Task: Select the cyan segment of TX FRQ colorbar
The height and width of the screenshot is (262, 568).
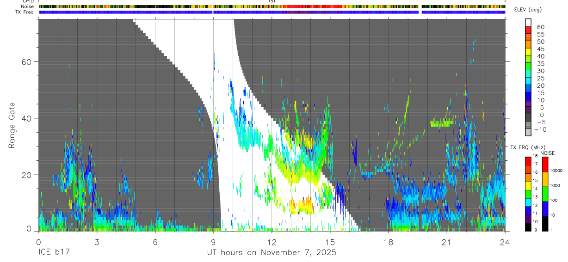Action: 528,202
